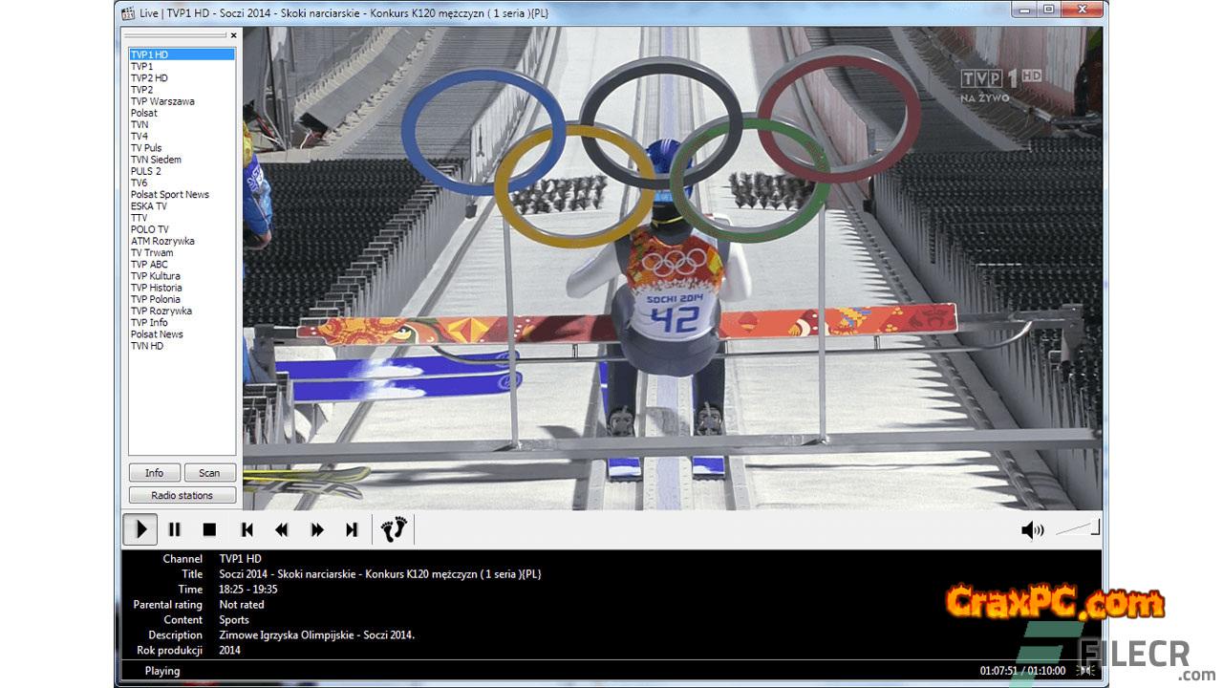The width and height of the screenshot is (1223, 688).
Task: Skip to previous track icon
Action: [x=247, y=529]
